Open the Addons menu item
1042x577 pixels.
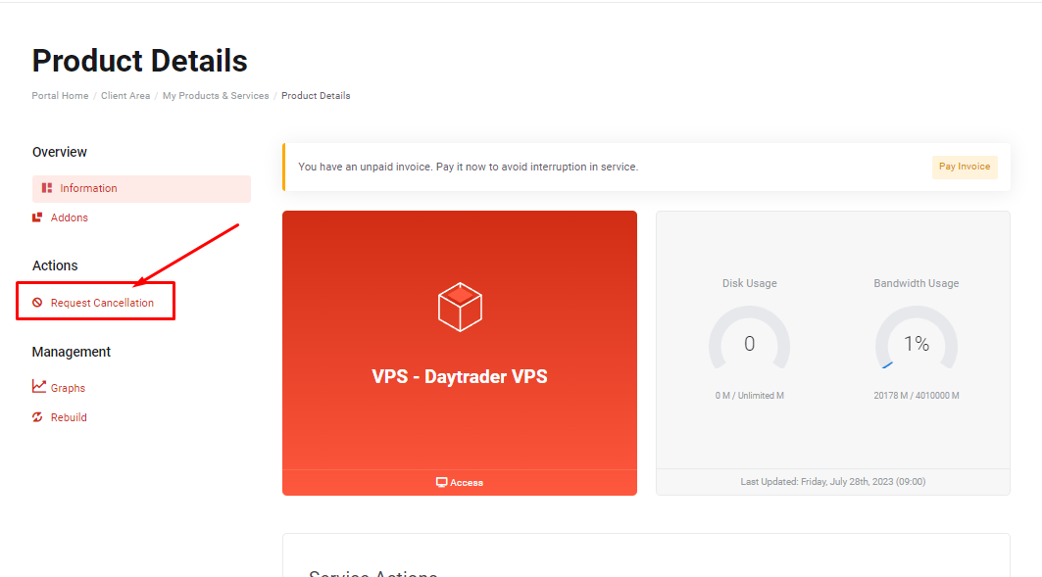tap(69, 217)
